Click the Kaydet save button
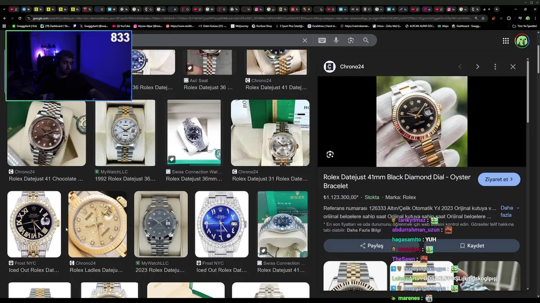 pyautogui.click(x=472, y=246)
